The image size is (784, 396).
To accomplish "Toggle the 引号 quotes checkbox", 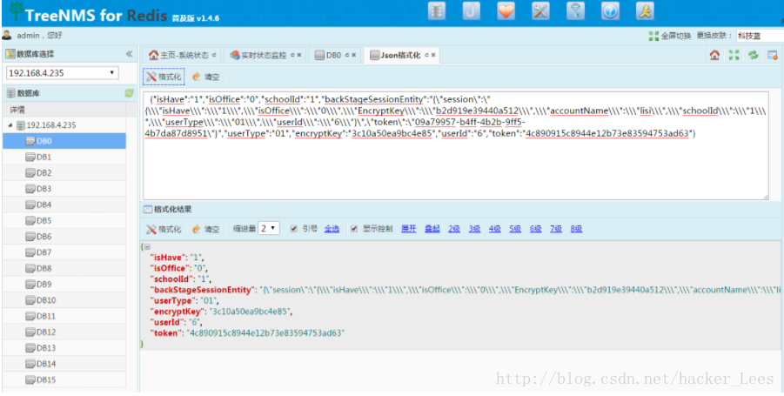I will [294, 229].
